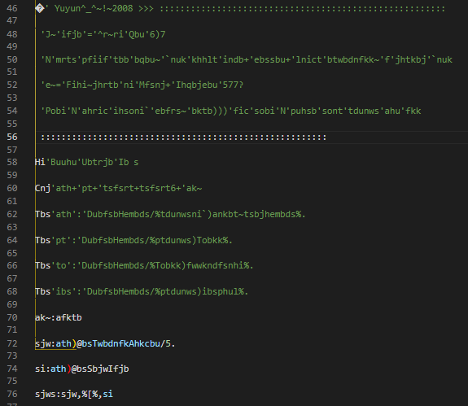Image resolution: width=468 pixels, height=406 pixels.
Task: Click line number 48 in the gutter
Action: click(x=12, y=34)
